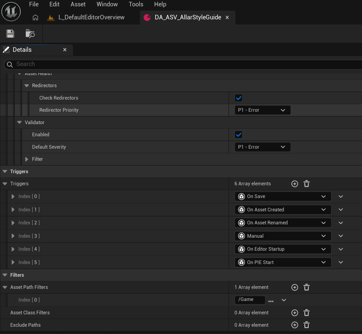The height and width of the screenshot is (334, 362).
Task: Collapse the Validator section
Action: [x=19, y=122]
